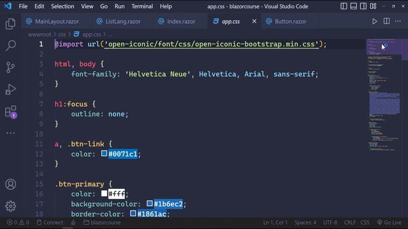Open Customize Layout button
Screen dimensions: 408x229
tap(373, 6)
